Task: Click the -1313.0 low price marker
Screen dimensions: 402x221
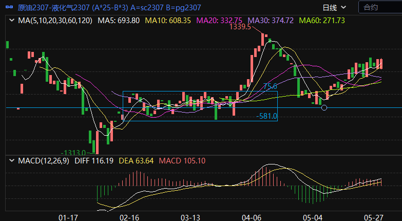Action: click(x=73, y=153)
